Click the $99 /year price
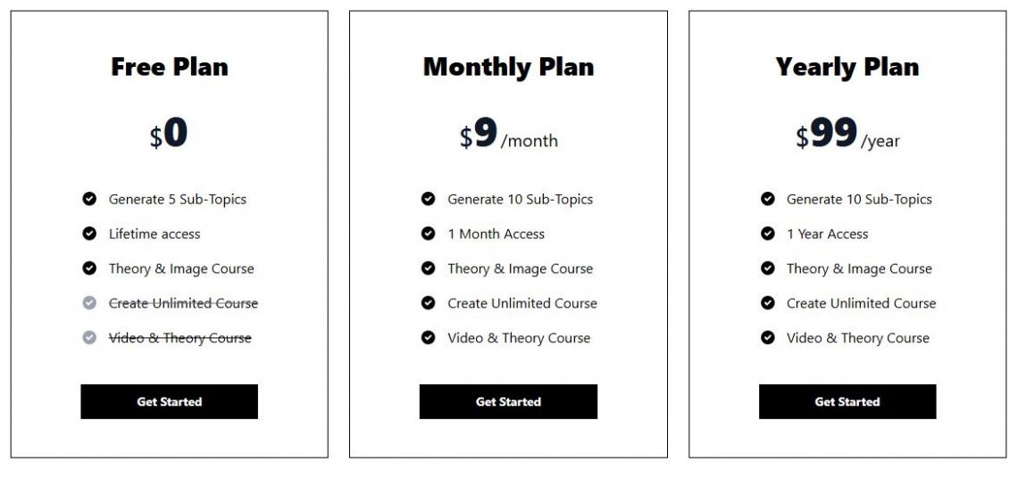 click(847, 136)
